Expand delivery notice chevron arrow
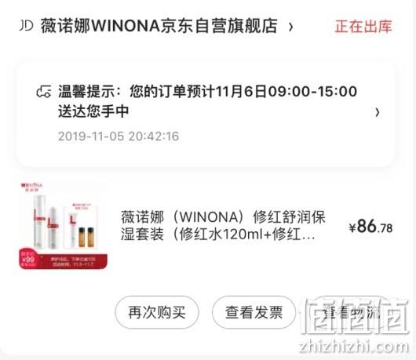This screenshot has height=360, width=416. 378,112
